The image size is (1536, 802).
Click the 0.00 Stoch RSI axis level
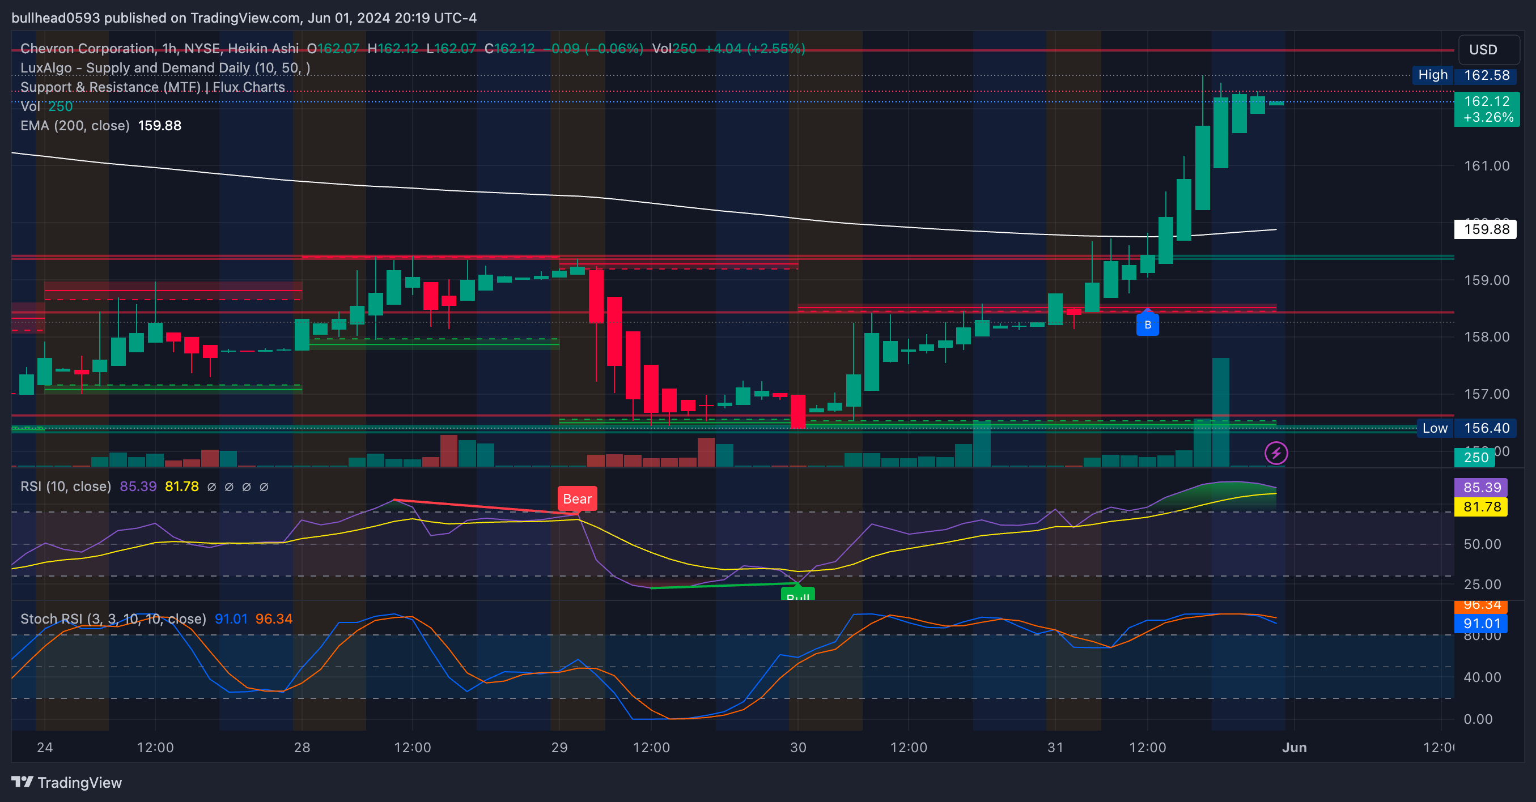[1478, 719]
